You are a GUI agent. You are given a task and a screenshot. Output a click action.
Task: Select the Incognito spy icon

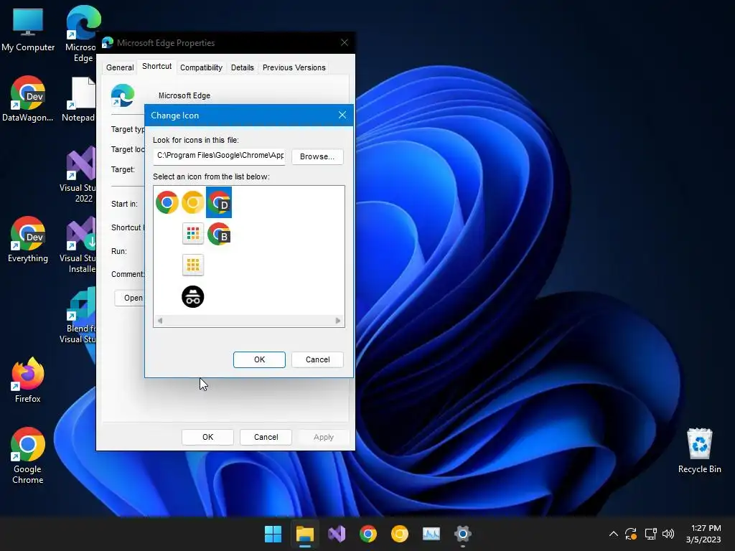[x=192, y=296]
